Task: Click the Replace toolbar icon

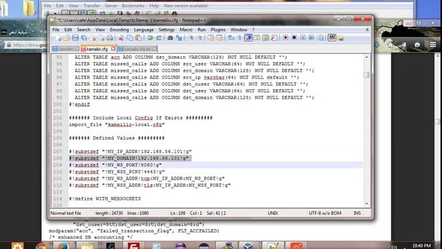Action: click(179, 38)
